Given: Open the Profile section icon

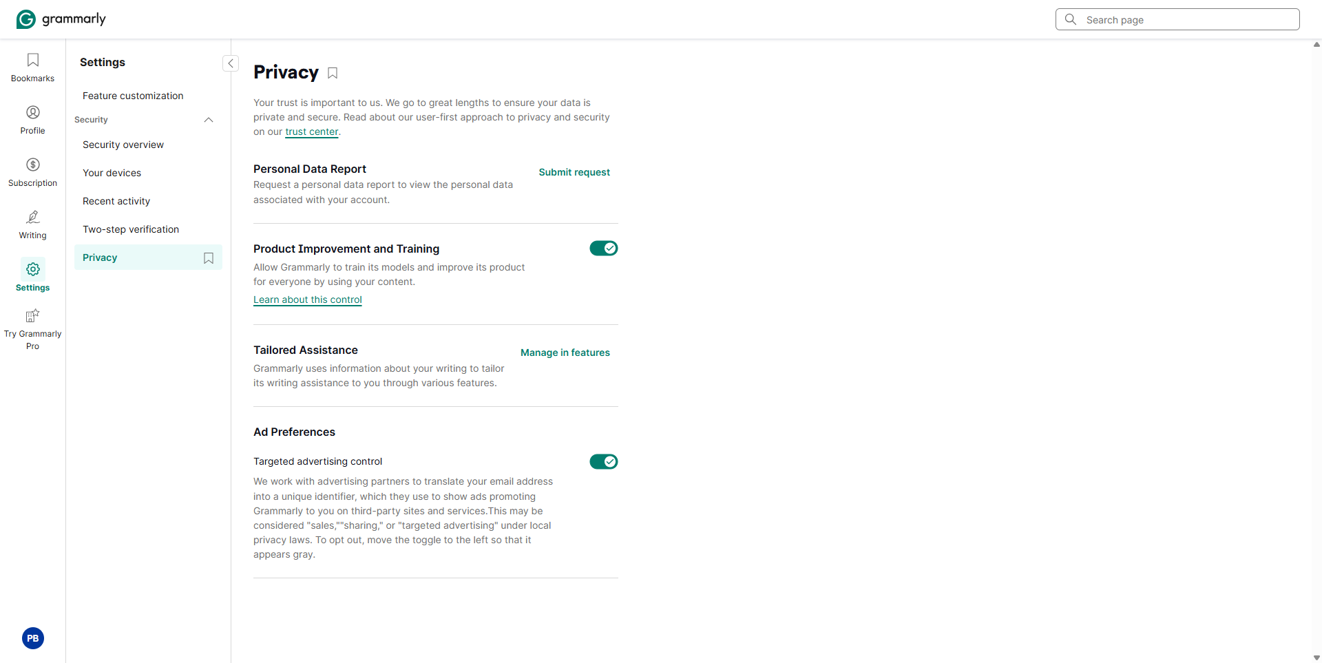Looking at the screenshot, I should (x=32, y=112).
